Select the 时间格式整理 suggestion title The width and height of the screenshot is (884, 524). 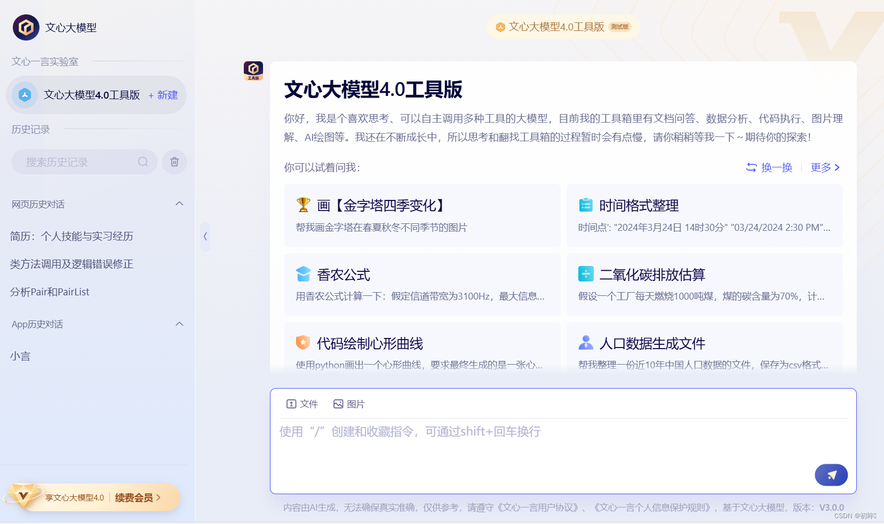tap(639, 205)
